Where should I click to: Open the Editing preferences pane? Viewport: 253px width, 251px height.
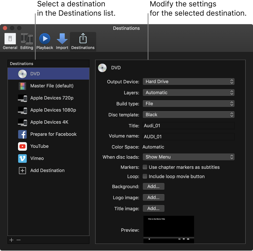pyautogui.click(x=27, y=41)
